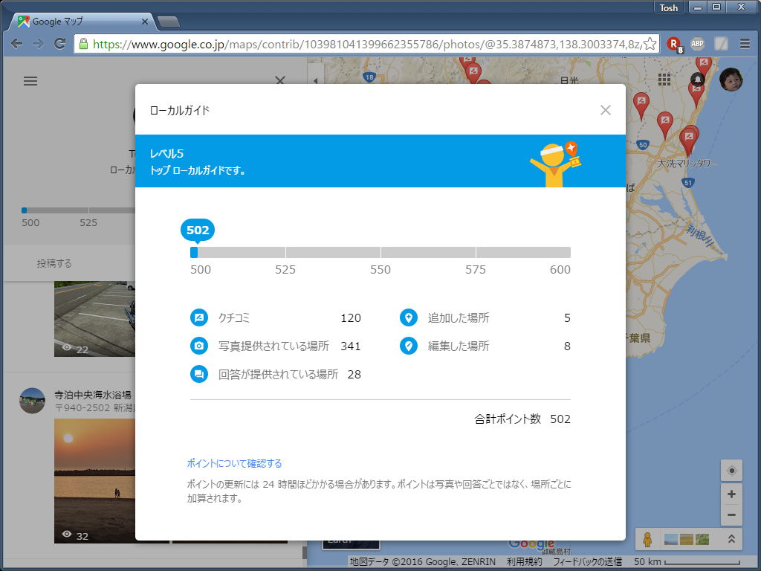Click the クチコミ review icon
The image size is (761, 571).
(x=199, y=318)
